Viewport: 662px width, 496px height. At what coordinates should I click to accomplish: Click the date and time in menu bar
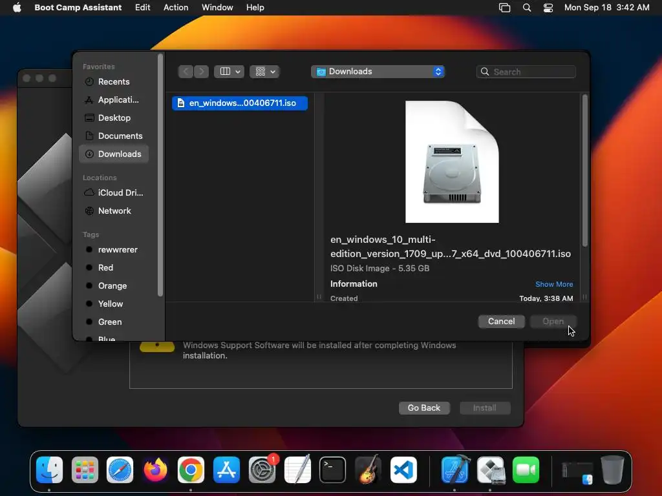pyautogui.click(x=606, y=7)
